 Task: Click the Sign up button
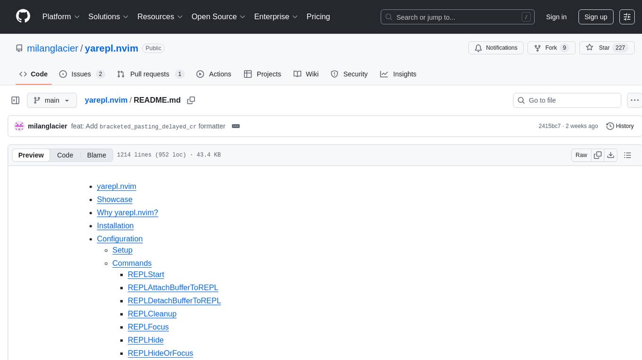click(x=596, y=16)
